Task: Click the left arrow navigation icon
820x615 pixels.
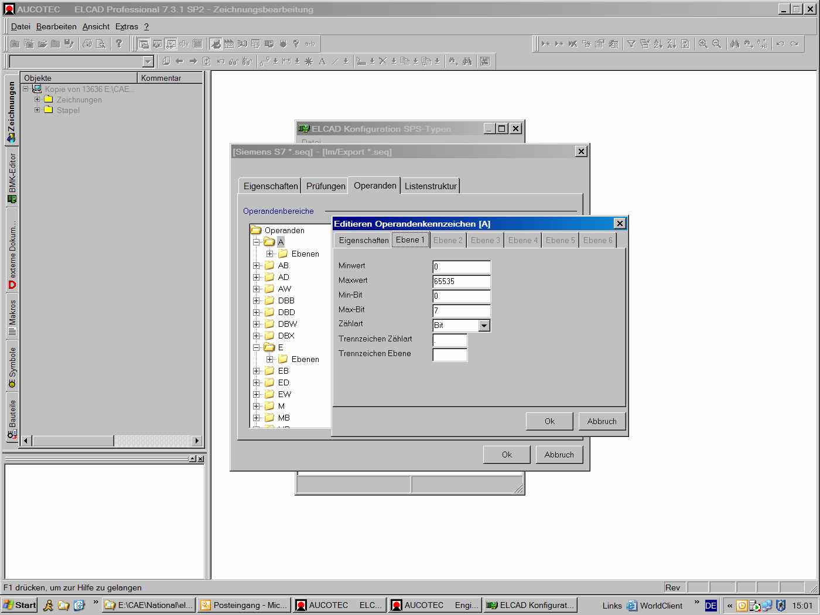Action: pos(179,61)
